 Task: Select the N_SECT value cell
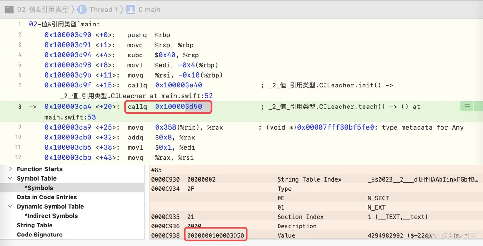(378, 198)
